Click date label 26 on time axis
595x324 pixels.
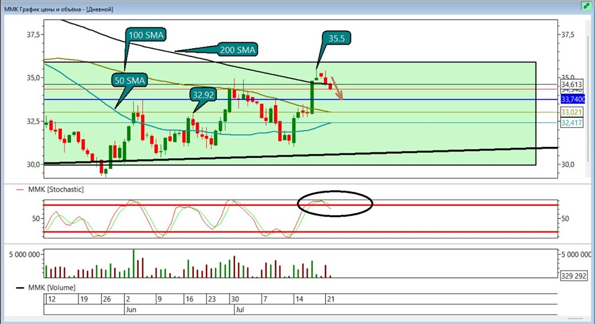(x=107, y=299)
